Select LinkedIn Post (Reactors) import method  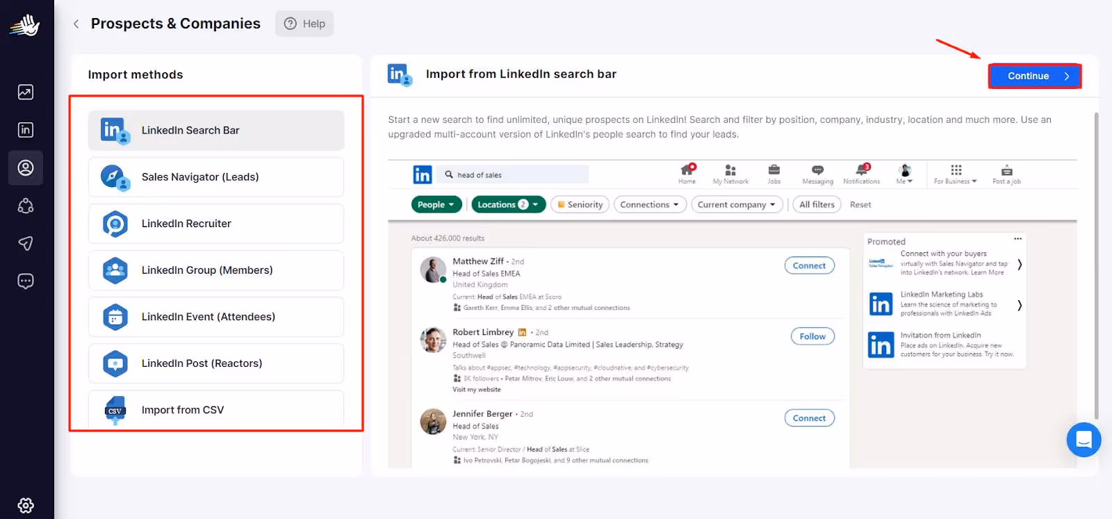(216, 363)
